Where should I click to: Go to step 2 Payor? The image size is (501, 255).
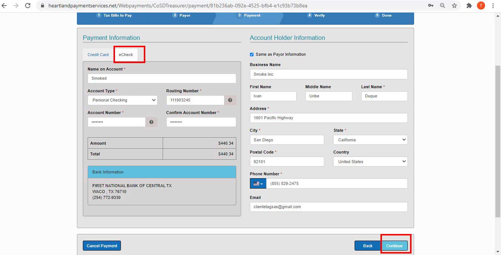pyautogui.click(x=182, y=15)
